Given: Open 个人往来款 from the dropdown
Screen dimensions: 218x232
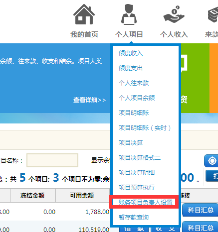Looking at the screenshot, I should (134, 83).
